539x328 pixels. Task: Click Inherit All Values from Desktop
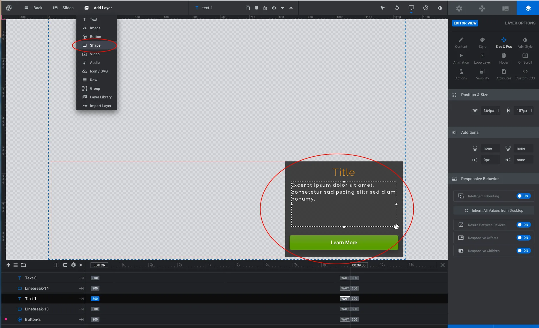[494, 210]
